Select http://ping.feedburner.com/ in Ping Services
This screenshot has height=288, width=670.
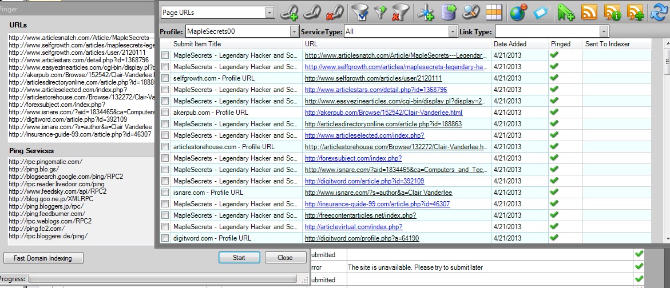(47, 214)
